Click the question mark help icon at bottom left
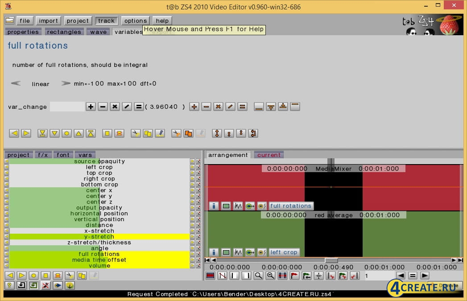The height and width of the screenshot is (301, 467). [8, 285]
